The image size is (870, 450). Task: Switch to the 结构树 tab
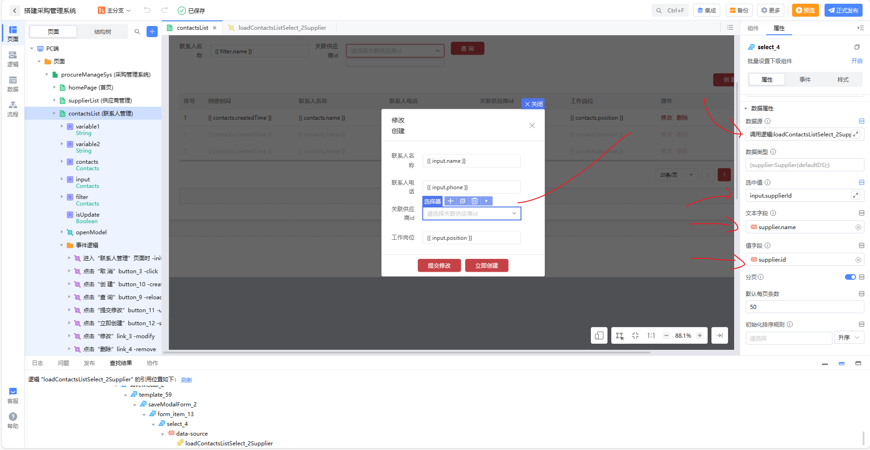102,32
